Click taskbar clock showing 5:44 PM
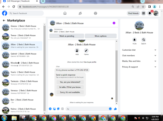 click(x=155, y=118)
